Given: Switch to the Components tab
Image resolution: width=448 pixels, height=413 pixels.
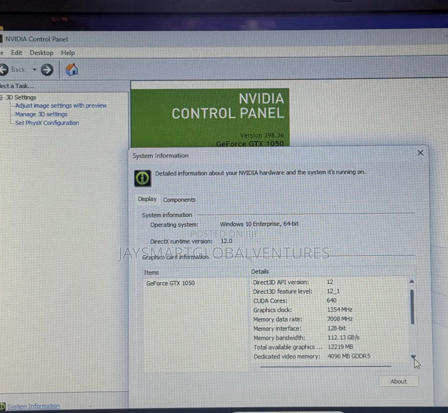Looking at the screenshot, I should click(x=179, y=200).
